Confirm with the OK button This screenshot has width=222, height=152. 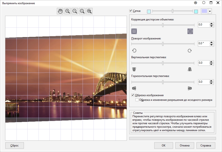click(164, 145)
